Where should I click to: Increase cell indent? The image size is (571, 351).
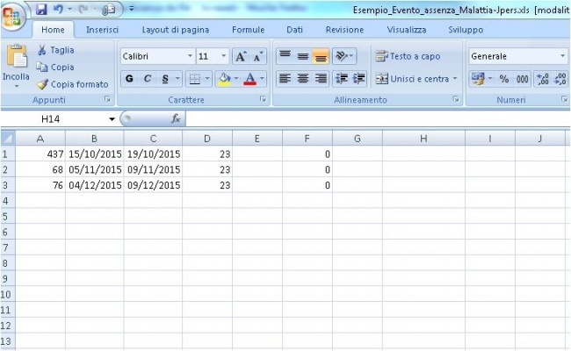(359, 79)
